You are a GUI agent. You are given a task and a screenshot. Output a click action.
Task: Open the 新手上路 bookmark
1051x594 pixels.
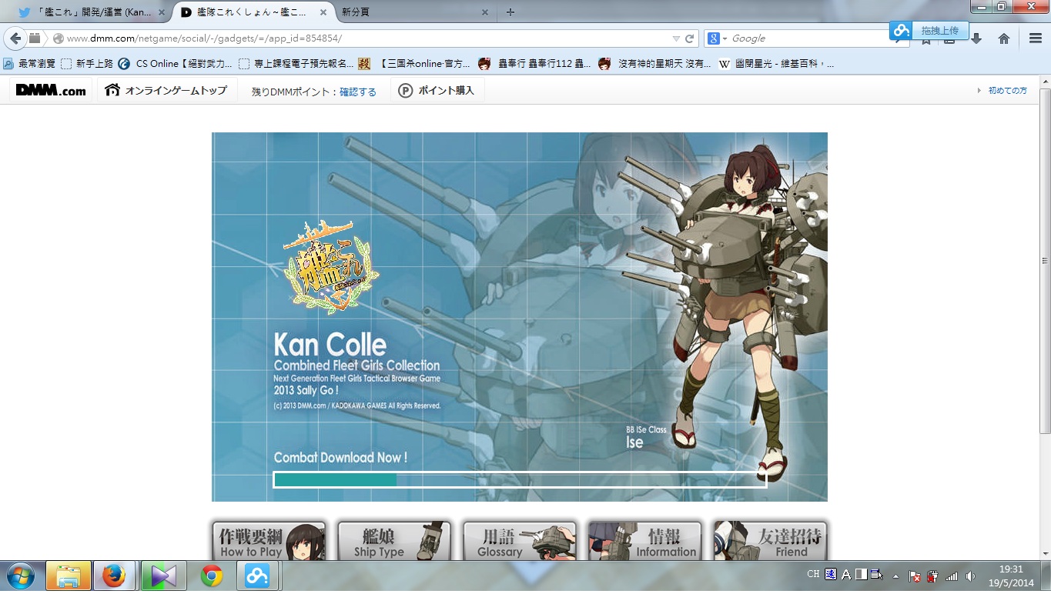87,64
